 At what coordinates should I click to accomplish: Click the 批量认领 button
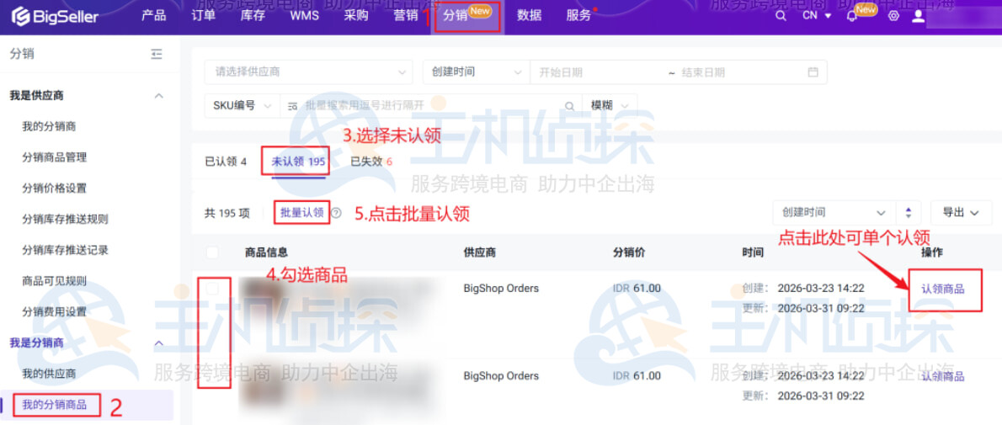coord(301,213)
